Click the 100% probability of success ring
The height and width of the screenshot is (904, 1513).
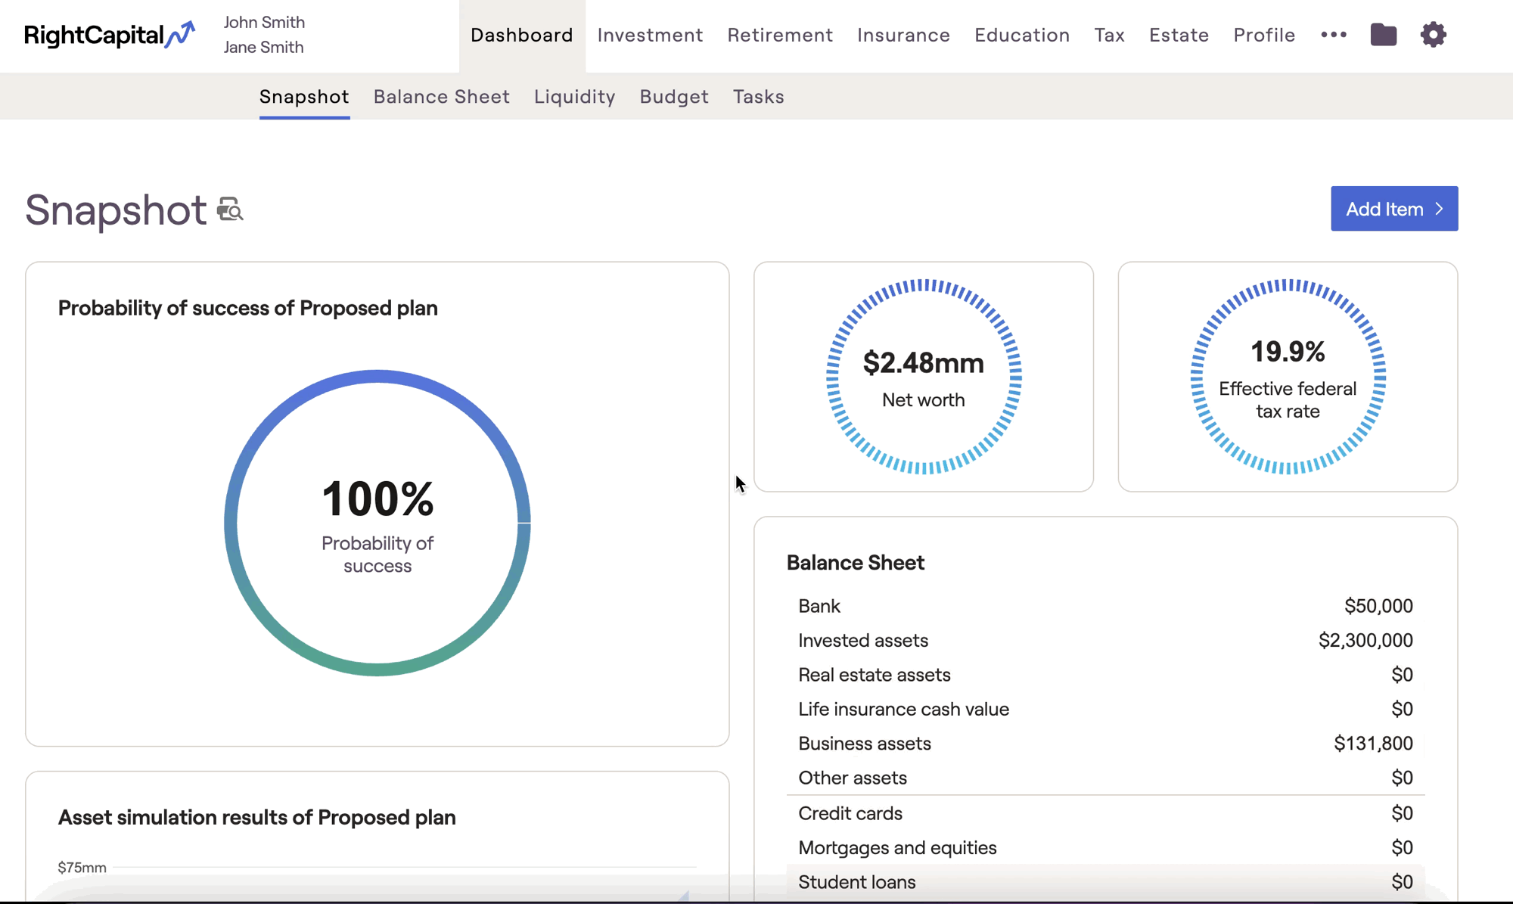(377, 522)
